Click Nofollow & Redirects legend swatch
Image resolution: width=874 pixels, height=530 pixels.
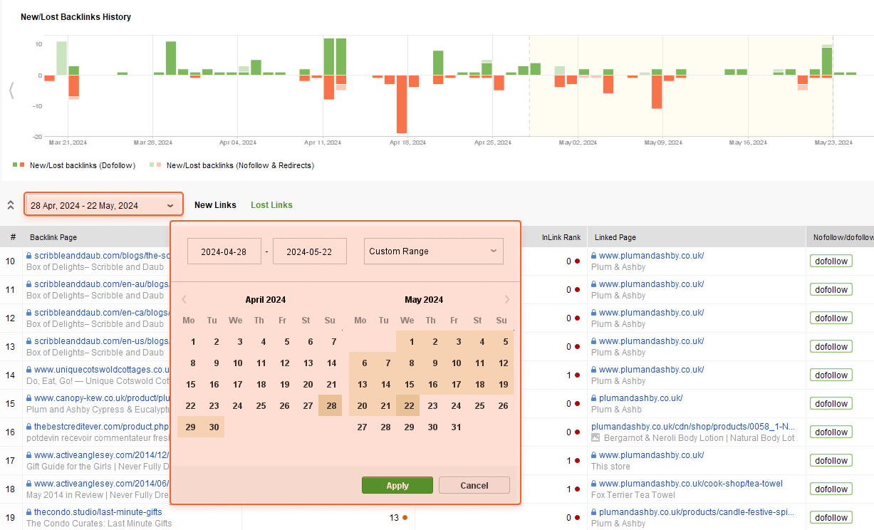[156, 165]
